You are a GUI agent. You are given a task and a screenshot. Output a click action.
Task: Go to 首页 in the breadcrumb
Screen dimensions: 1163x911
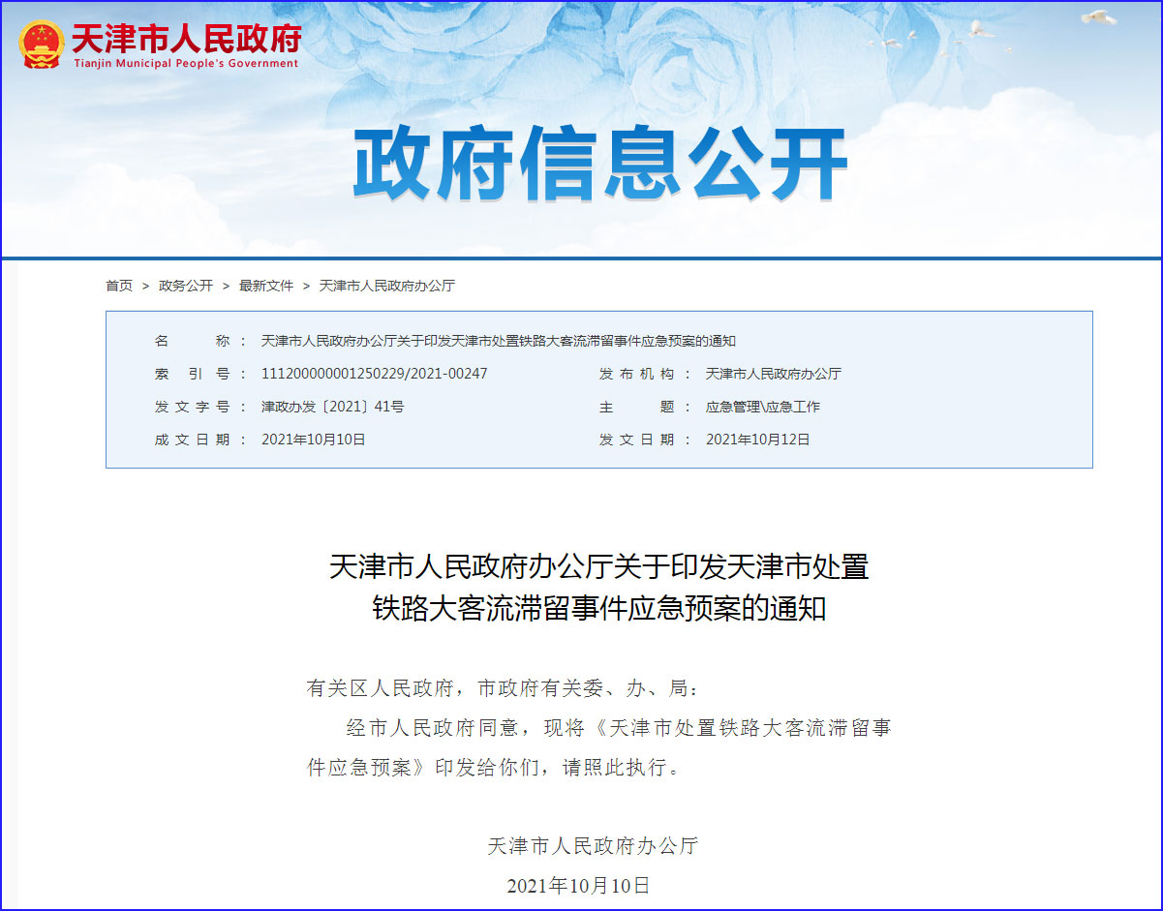point(119,286)
